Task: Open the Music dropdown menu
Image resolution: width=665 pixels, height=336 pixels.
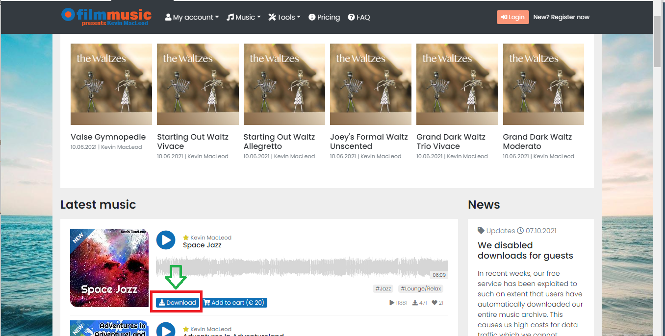Action: [x=244, y=17]
